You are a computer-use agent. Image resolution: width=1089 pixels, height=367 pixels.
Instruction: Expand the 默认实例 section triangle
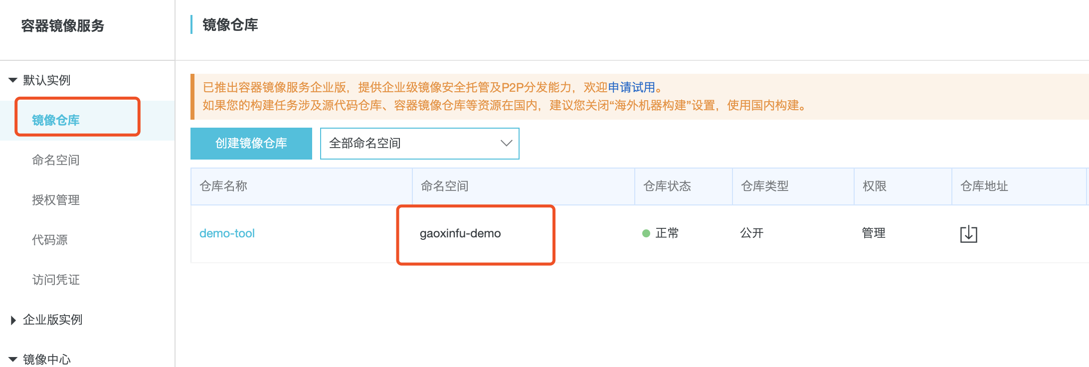tap(11, 80)
